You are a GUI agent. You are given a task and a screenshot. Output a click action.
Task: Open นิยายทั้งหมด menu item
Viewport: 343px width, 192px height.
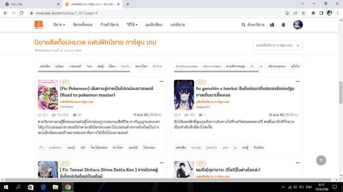tap(83, 25)
